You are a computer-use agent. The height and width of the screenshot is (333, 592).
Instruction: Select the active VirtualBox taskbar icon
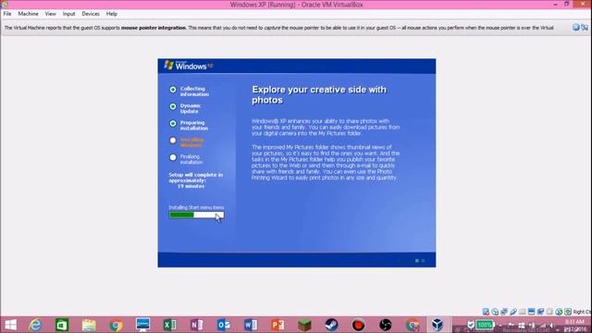coord(438,325)
